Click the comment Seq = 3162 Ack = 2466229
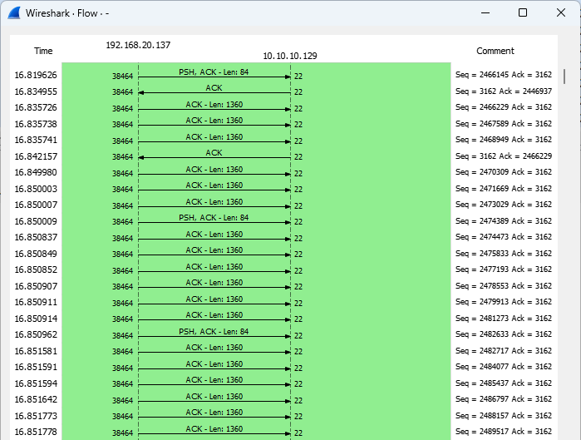 click(x=504, y=156)
